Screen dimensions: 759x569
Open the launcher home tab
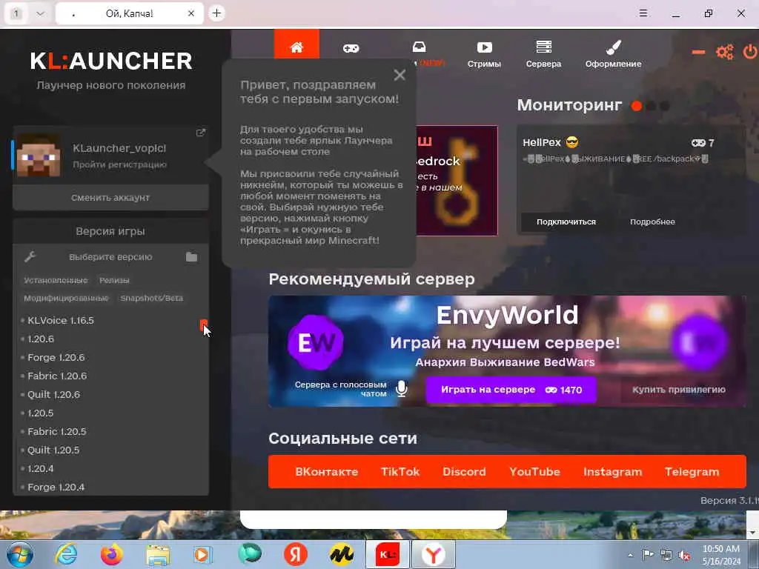pyautogui.click(x=296, y=44)
